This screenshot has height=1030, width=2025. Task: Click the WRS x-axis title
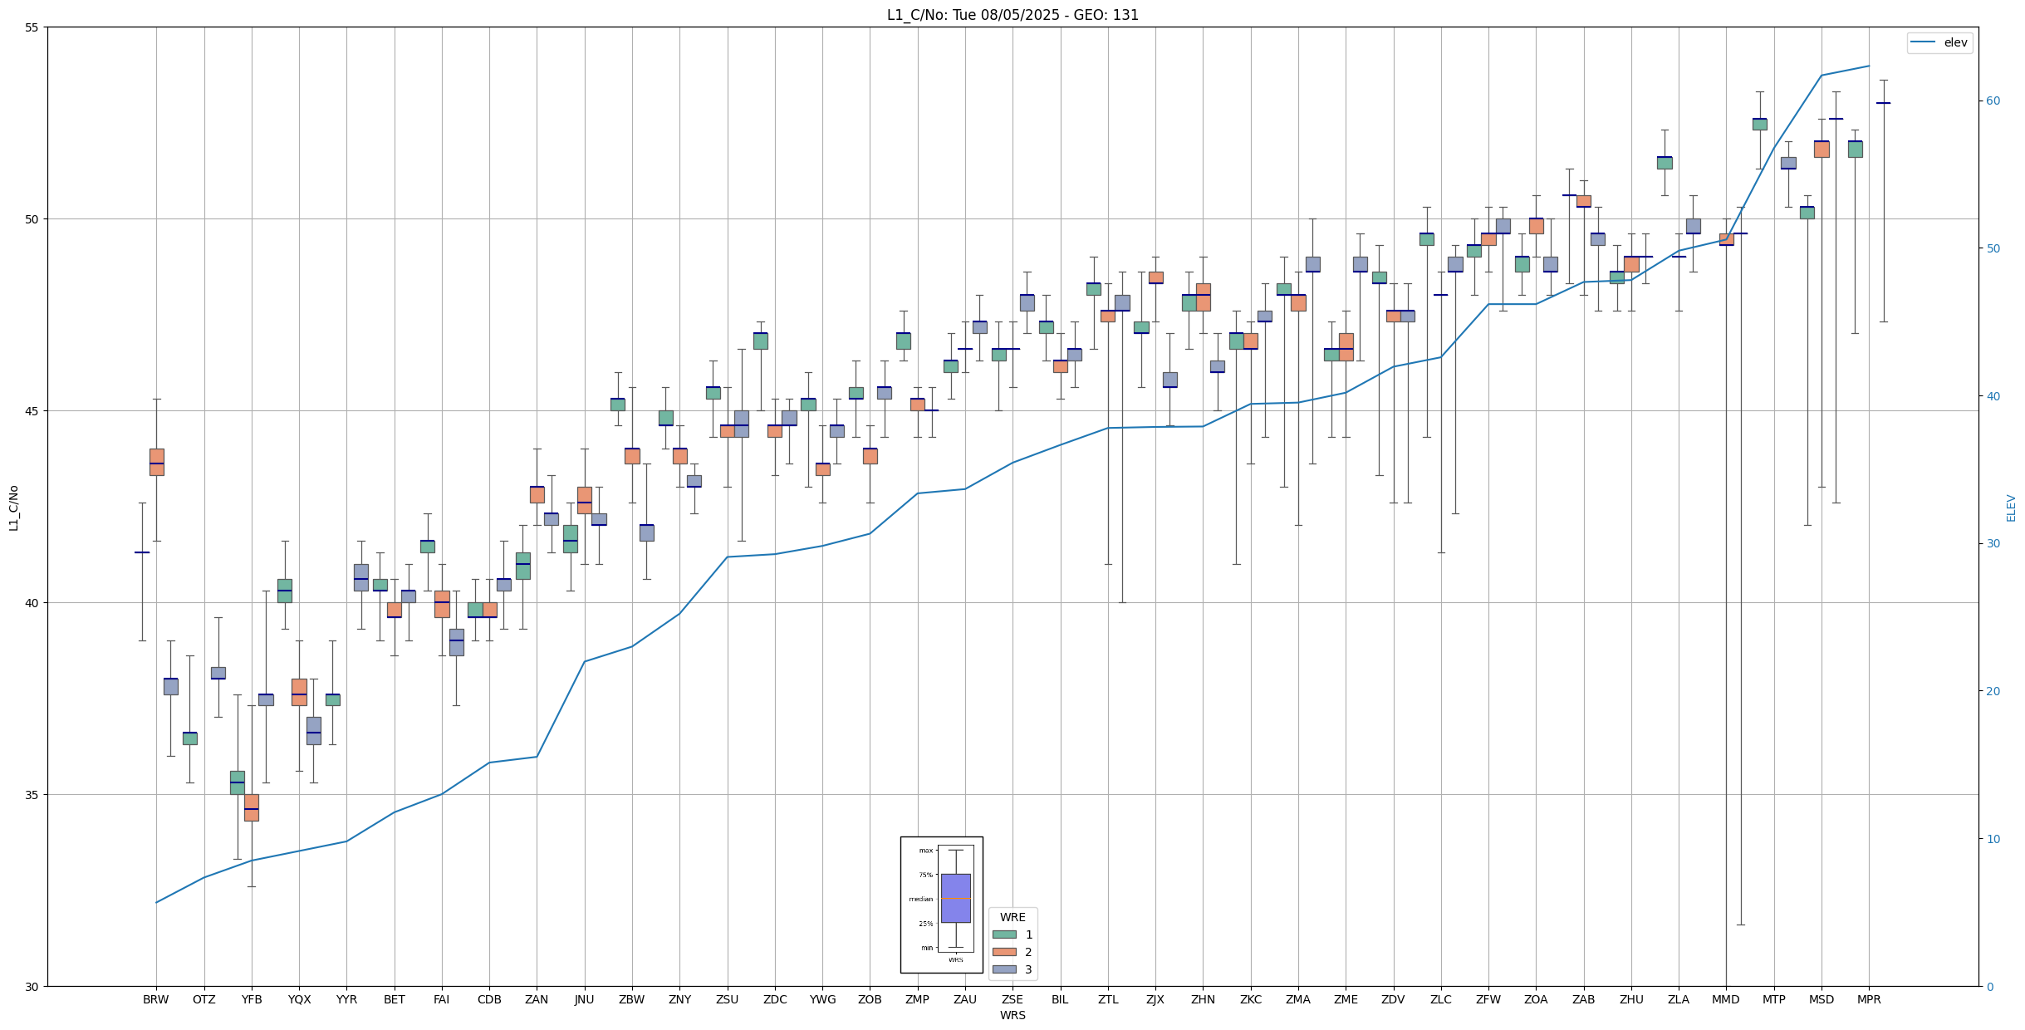coord(1013,1015)
